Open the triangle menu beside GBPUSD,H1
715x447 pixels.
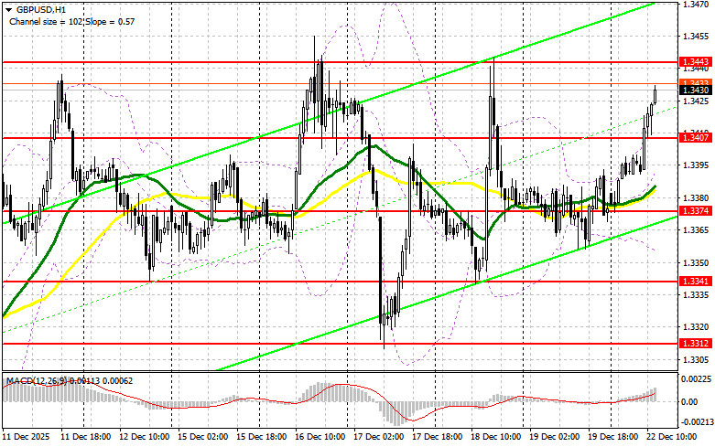(x=8, y=9)
